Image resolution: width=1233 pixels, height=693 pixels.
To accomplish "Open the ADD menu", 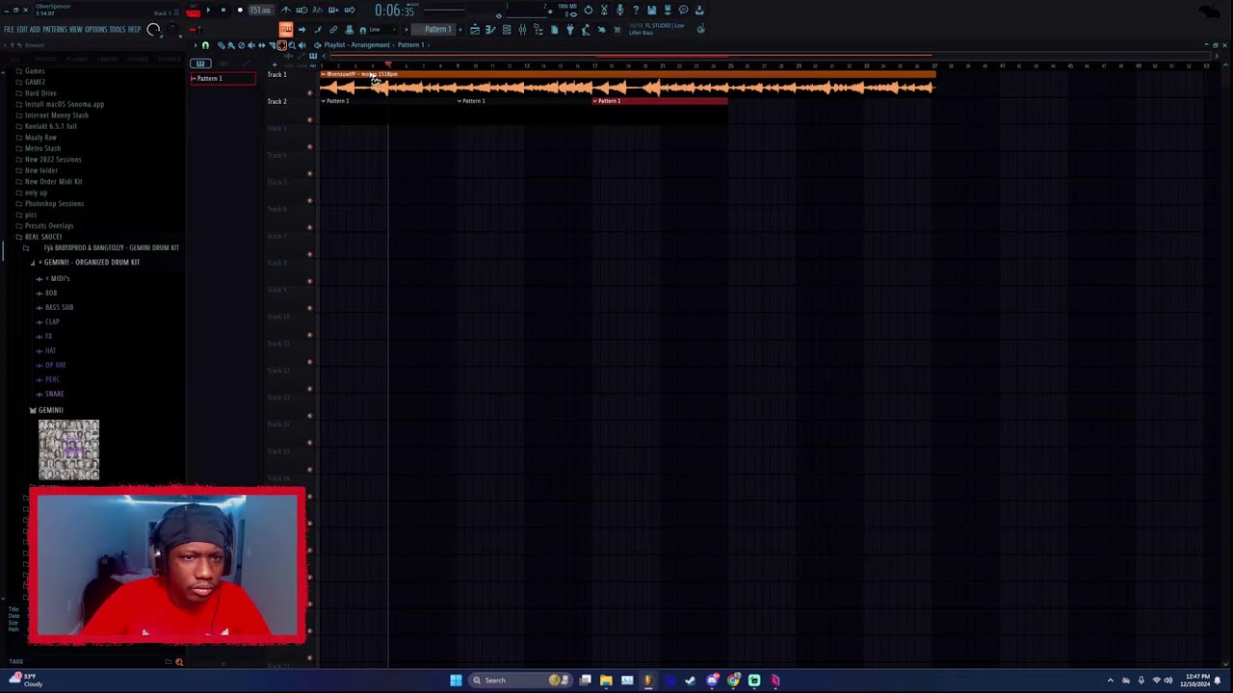I will [35, 30].
